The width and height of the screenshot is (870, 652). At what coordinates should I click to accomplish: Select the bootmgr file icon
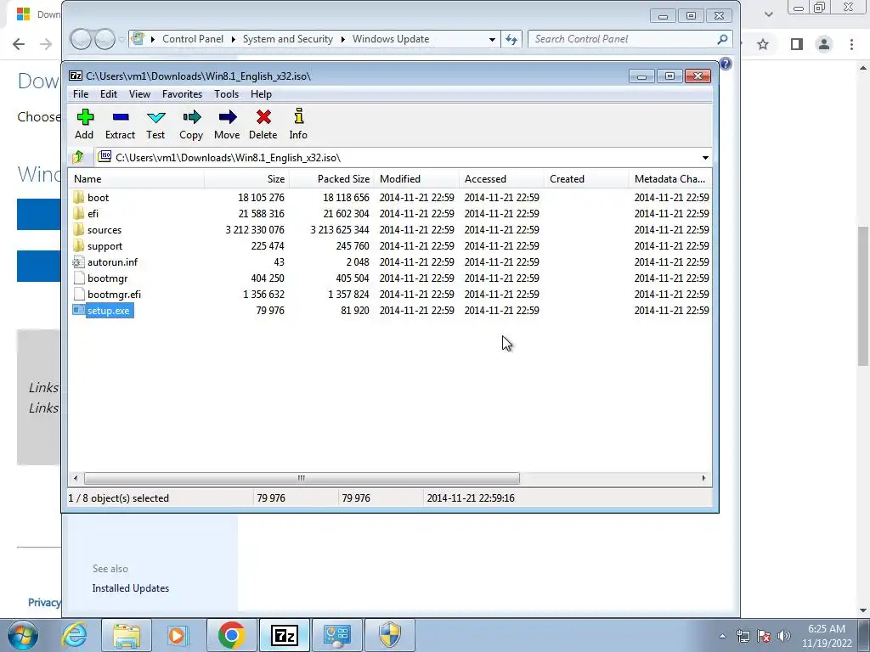click(78, 278)
